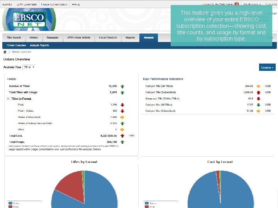Open the Options dropdown button
This screenshot has width=278, height=208.
point(267,67)
